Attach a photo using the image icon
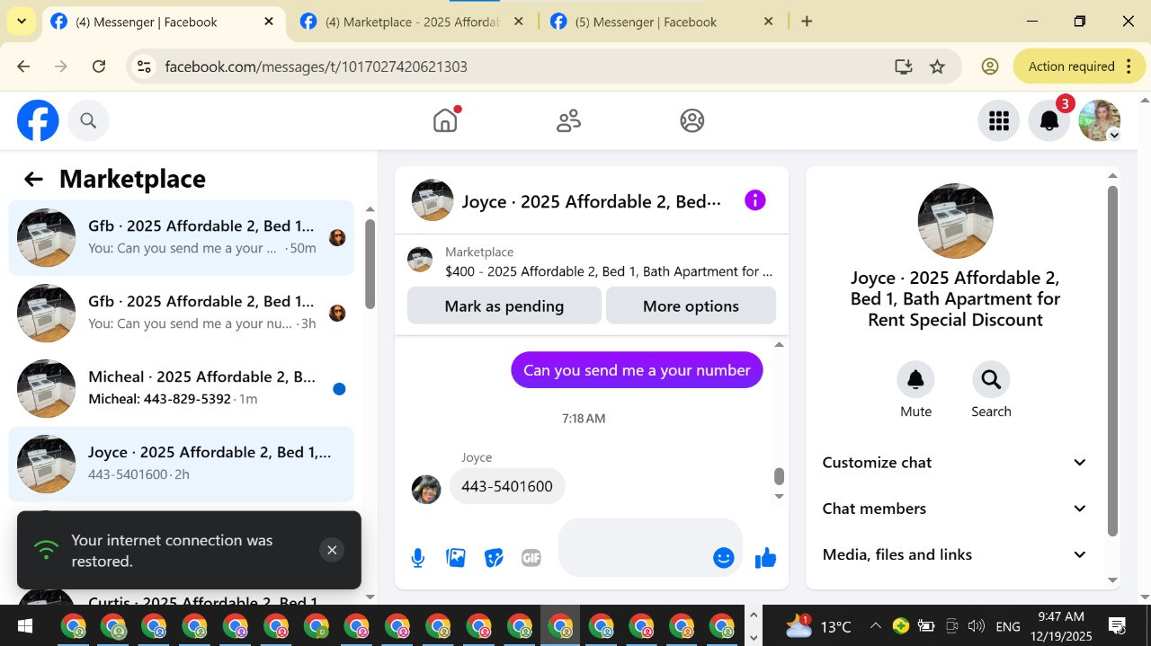The width and height of the screenshot is (1151, 646). point(456,558)
